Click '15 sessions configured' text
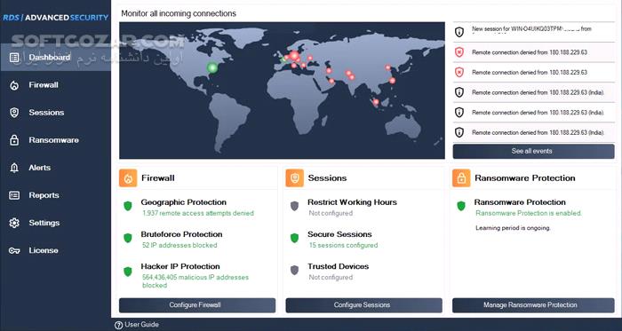Screen dimensions: 622x331 343,246
